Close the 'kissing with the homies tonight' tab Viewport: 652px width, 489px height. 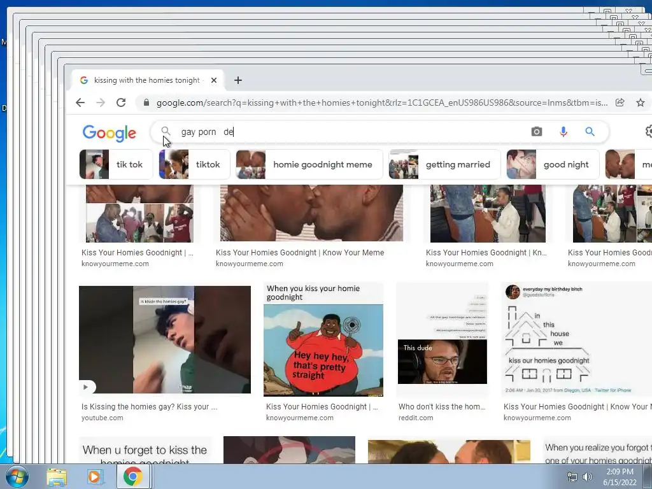[x=214, y=80]
